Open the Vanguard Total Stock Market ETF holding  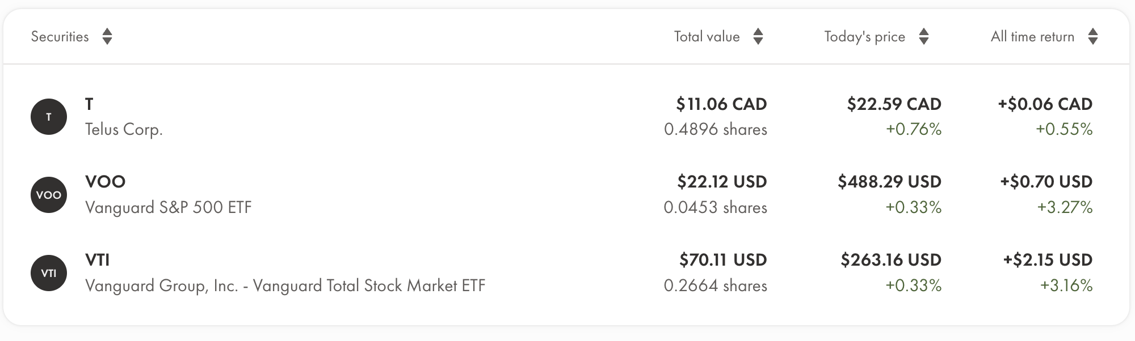pyautogui.click(x=285, y=285)
